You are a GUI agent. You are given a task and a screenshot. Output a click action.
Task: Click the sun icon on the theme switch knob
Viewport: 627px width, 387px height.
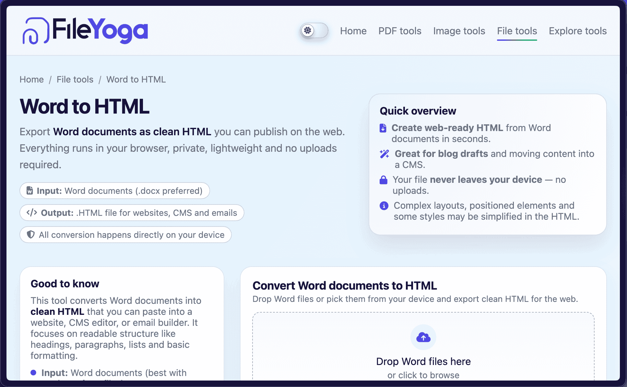307,31
